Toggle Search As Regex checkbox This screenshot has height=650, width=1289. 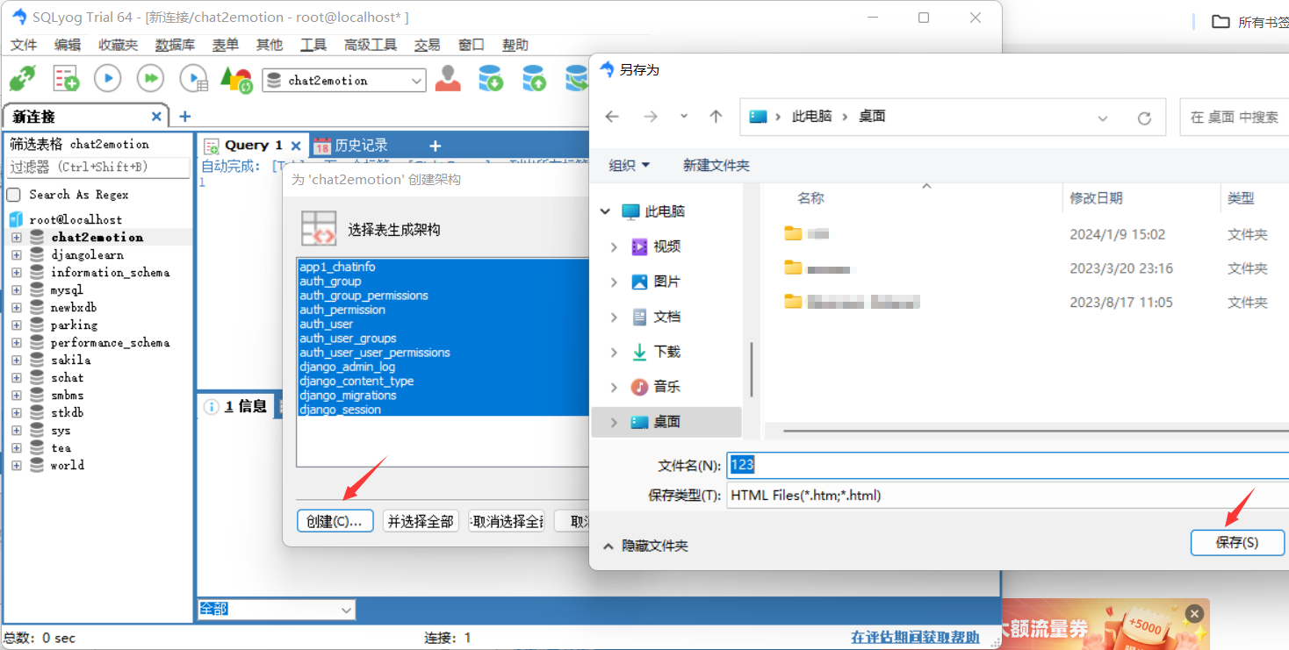tap(13, 195)
